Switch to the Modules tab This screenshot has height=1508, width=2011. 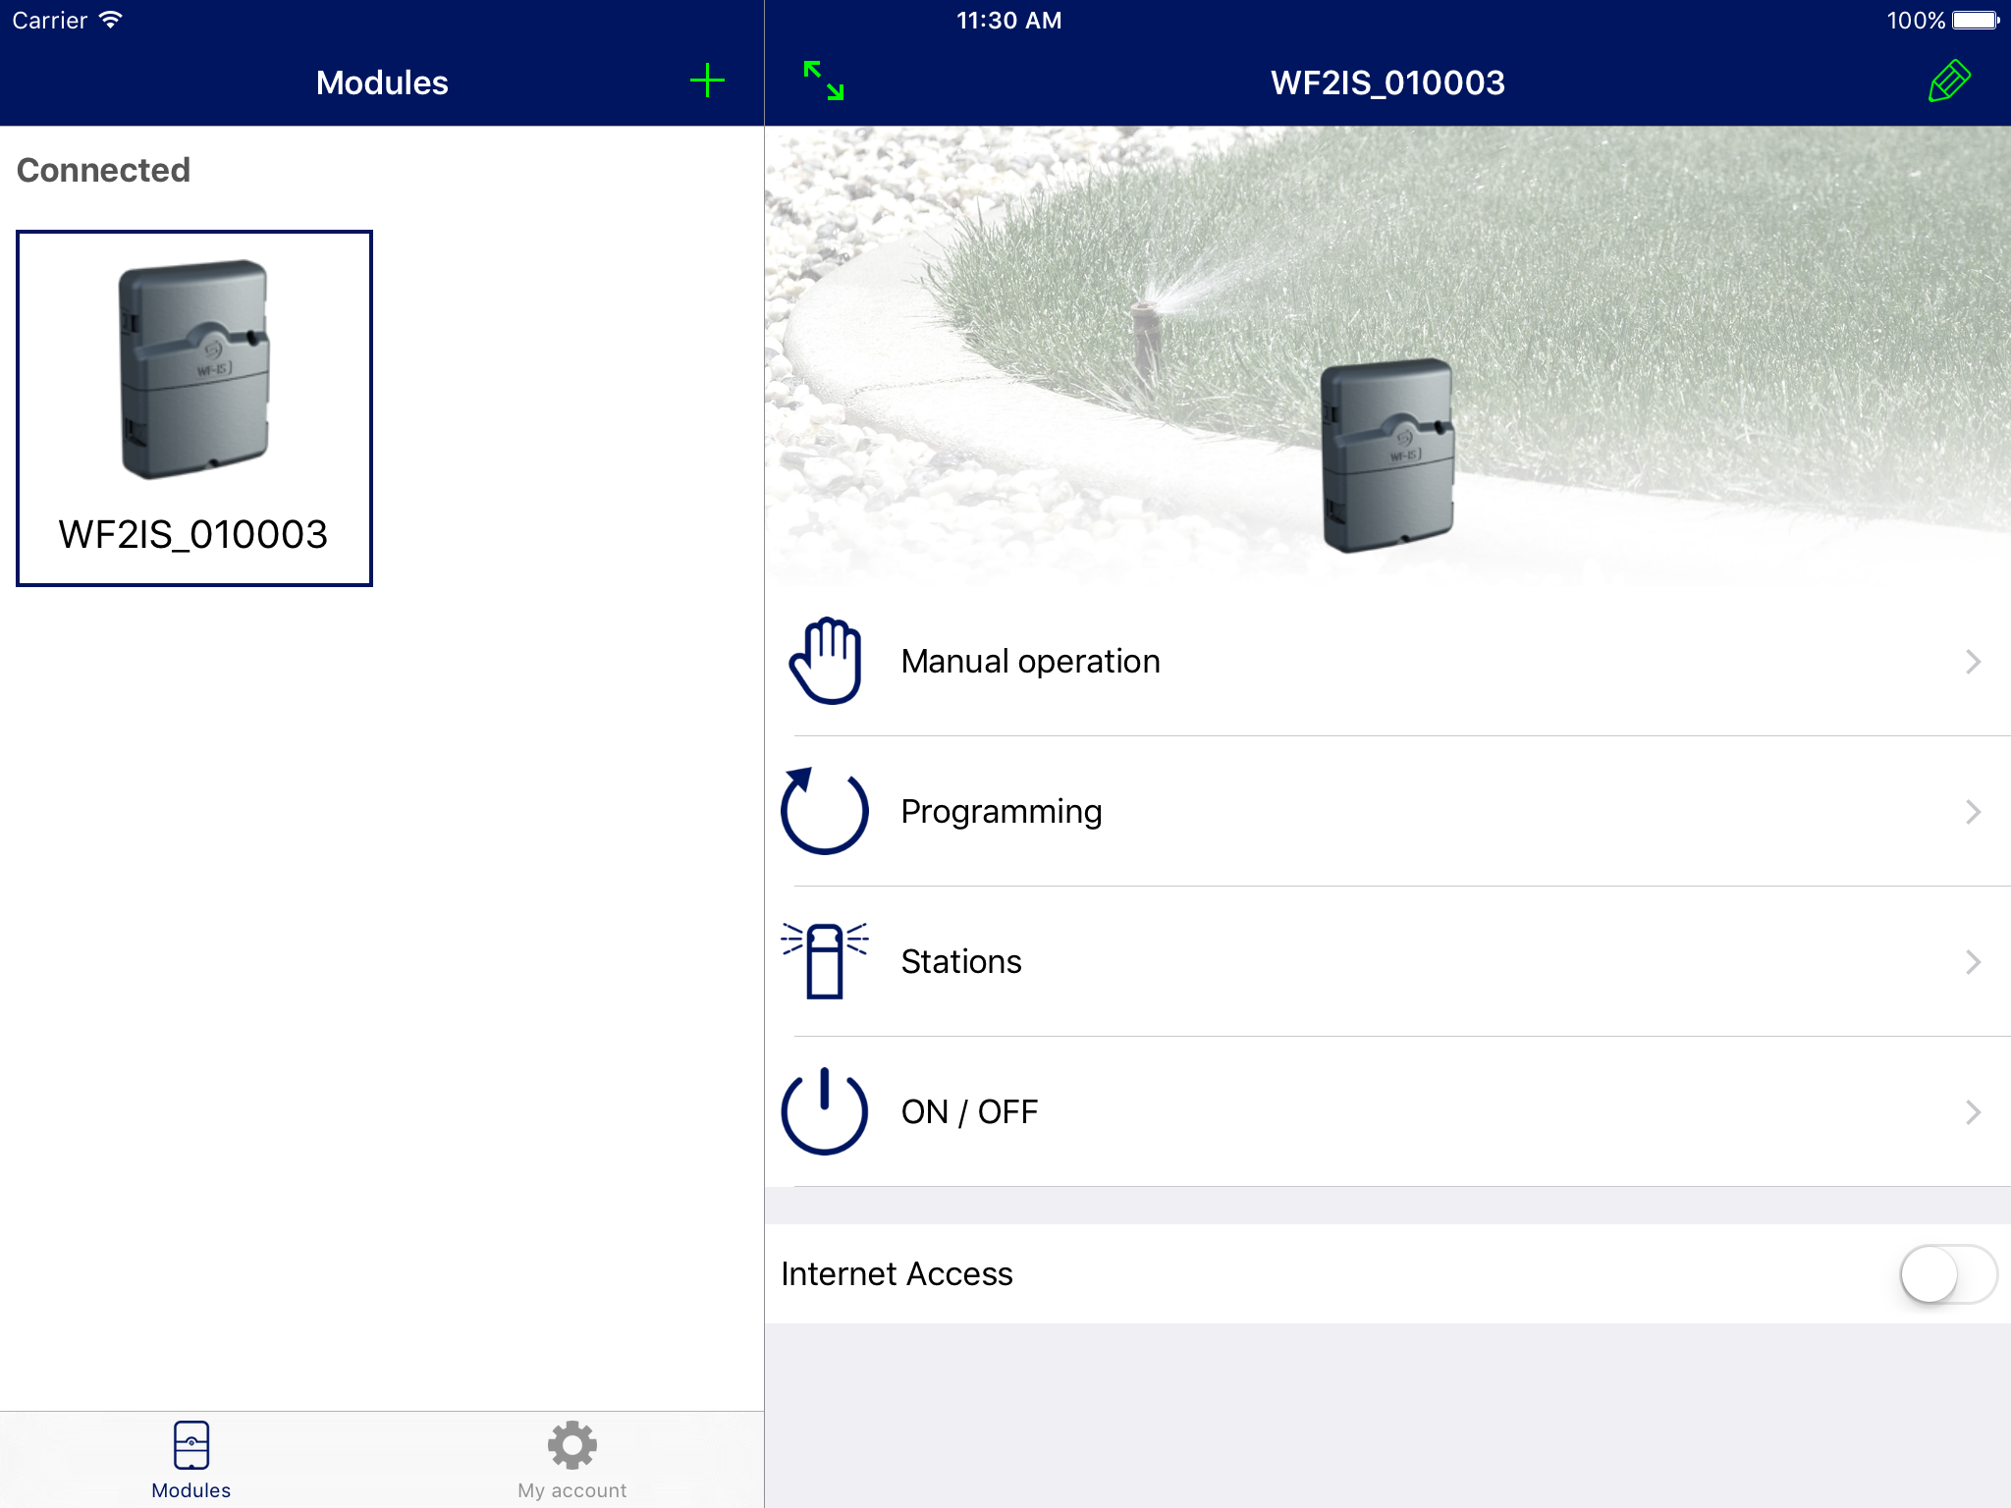[x=191, y=1460]
